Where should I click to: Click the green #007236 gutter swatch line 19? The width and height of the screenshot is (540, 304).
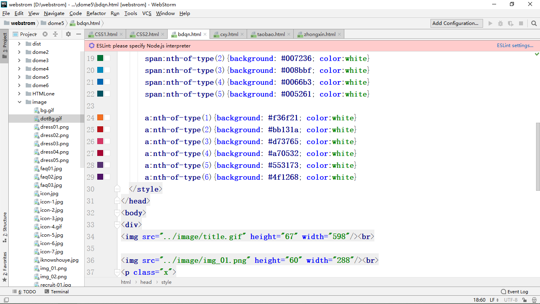click(x=100, y=58)
